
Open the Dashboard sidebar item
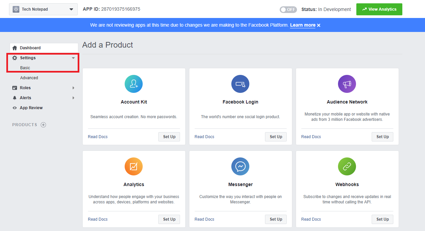[30, 48]
